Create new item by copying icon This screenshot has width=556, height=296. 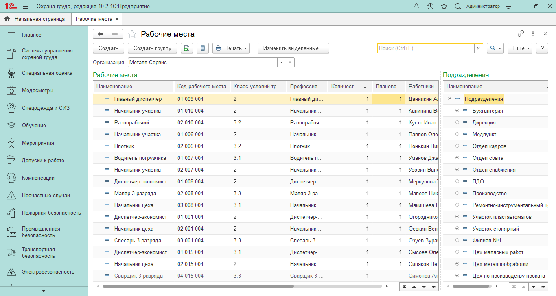[x=186, y=48]
